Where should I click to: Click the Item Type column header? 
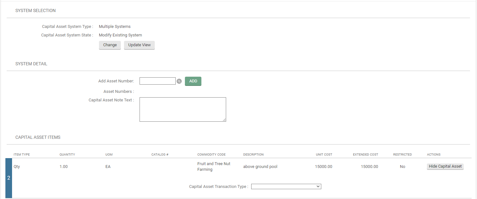[x=22, y=155]
